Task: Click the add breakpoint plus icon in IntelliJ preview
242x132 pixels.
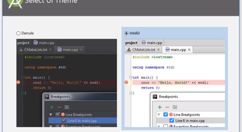Action: (x=159, y=107)
